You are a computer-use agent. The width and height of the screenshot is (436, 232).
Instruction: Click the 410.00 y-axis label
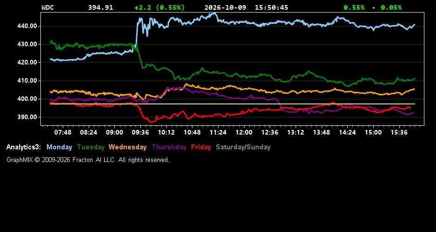27,81
